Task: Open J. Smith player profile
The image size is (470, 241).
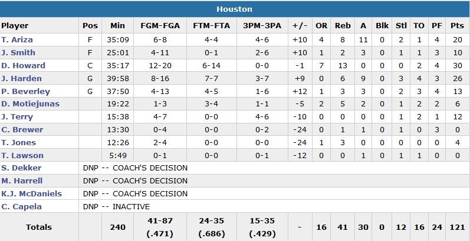Action: coord(18,53)
